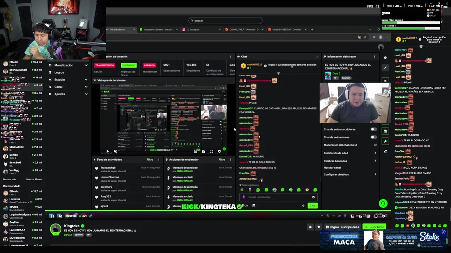The image size is (451, 253).
Task: Open Configurar objetivos arrow
Action: tap(375, 174)
